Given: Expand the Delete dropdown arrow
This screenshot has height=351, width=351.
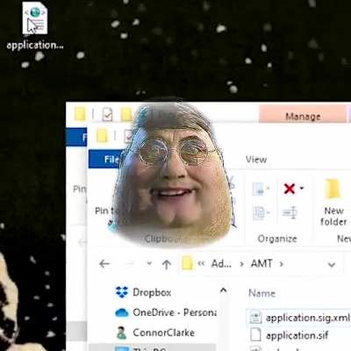Looking at the screenshot, I should 302,189.
